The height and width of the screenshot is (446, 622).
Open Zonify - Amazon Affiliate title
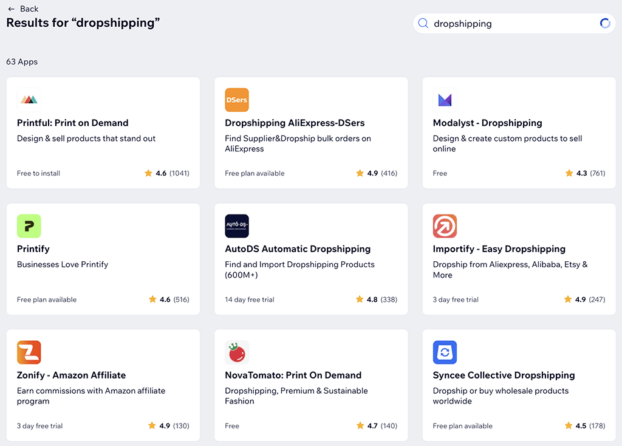click(x=72, y=376)
